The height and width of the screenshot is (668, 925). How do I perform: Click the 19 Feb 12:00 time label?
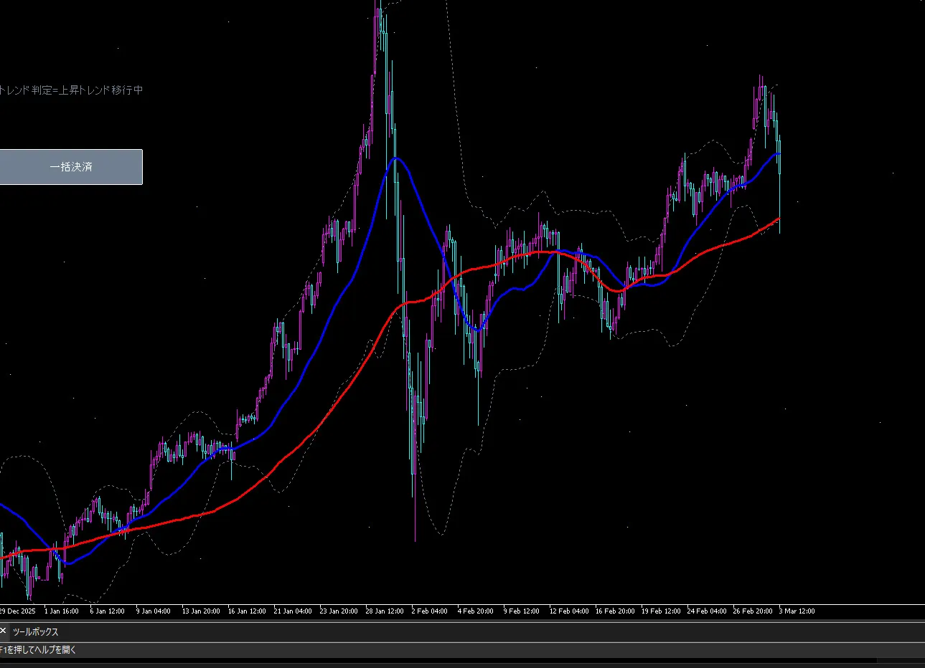click(661, 611)
